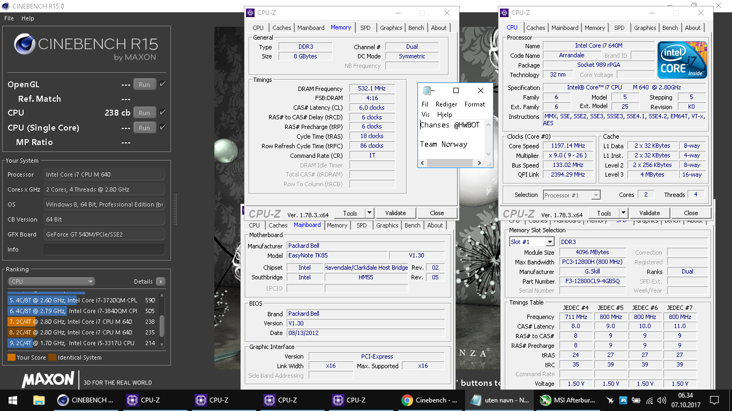This screenshot has height=411, width=732.
Task: Select Memory tab in CPU-Z Mainboard window
Action: tap(337, 225)
